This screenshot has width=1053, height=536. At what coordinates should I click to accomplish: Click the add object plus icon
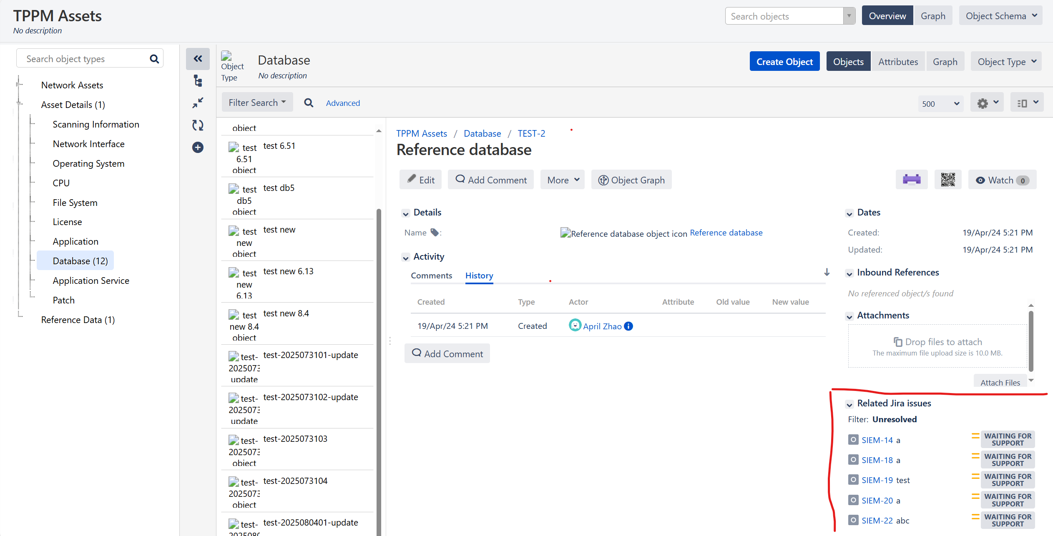(x=198, y=147)
